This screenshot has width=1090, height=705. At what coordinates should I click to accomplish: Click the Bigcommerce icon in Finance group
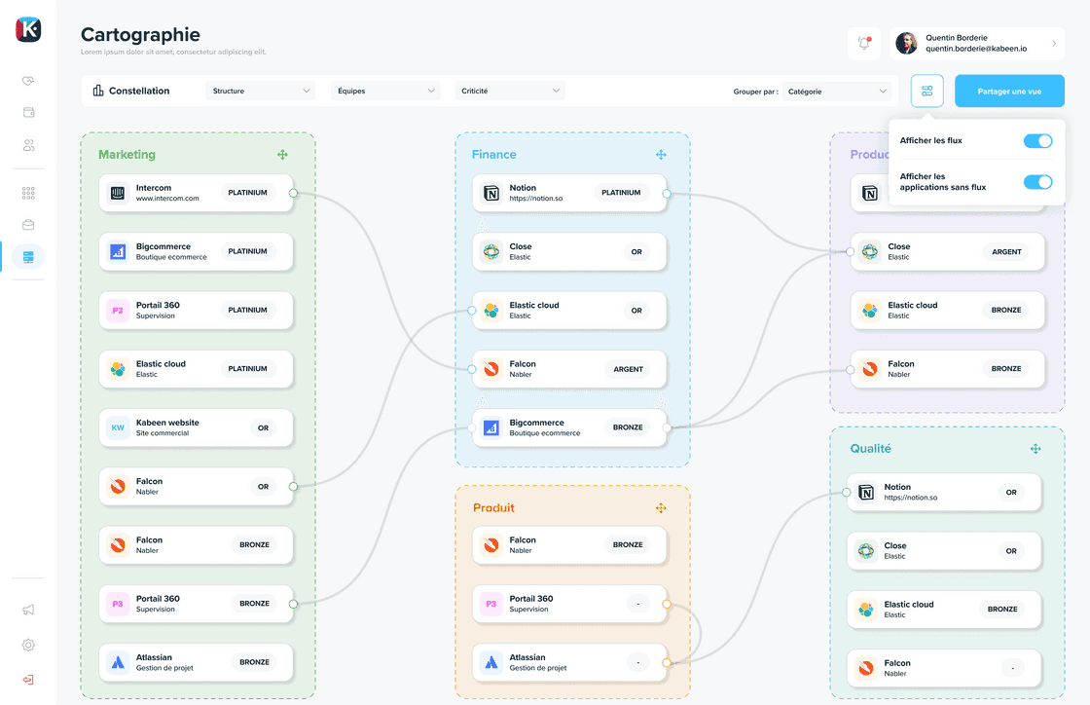pos(492,427)
